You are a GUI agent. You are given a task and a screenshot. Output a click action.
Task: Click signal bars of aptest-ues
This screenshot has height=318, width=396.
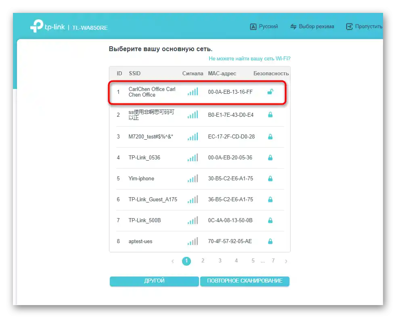pos(193,241)
